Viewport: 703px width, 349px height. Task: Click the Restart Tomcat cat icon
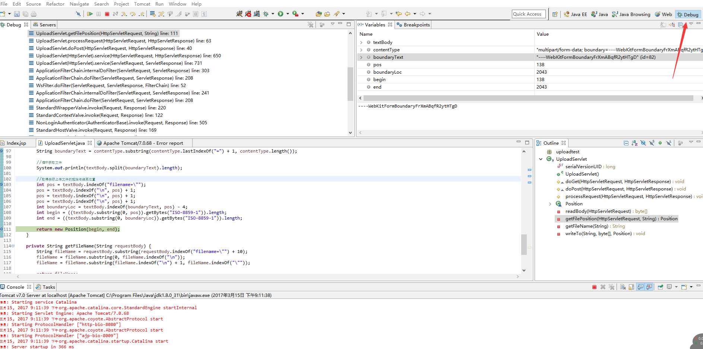pyautogui.click(x=257, y=14)
